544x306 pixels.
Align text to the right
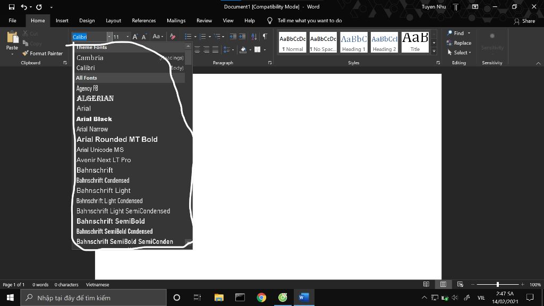[x=207, y=49]
